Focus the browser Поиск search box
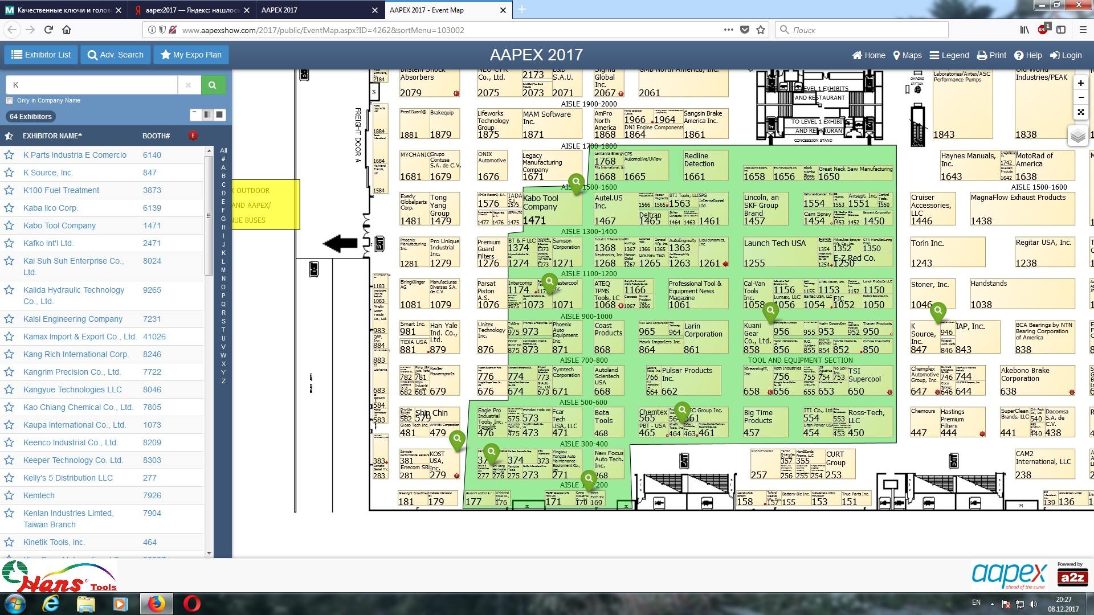The width and height of the screenshot is (1094, 615). click(862, 30)
